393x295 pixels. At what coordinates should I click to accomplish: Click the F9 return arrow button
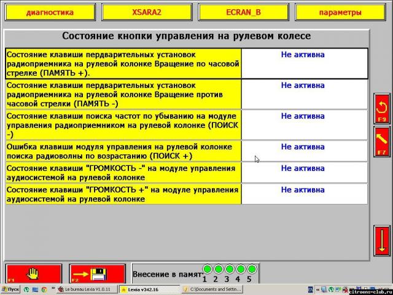382,108
